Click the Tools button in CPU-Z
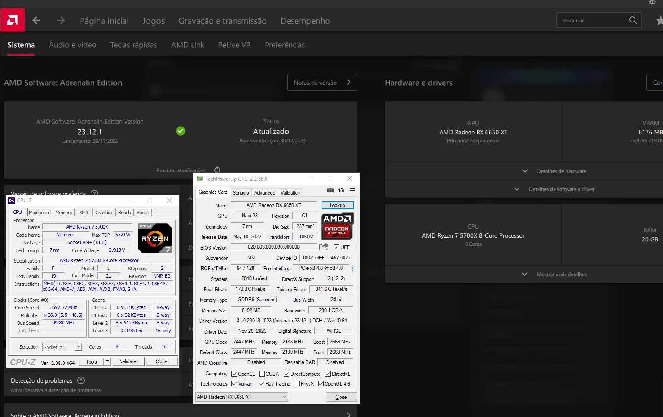The image size is (663, 417). coord(91,361)
